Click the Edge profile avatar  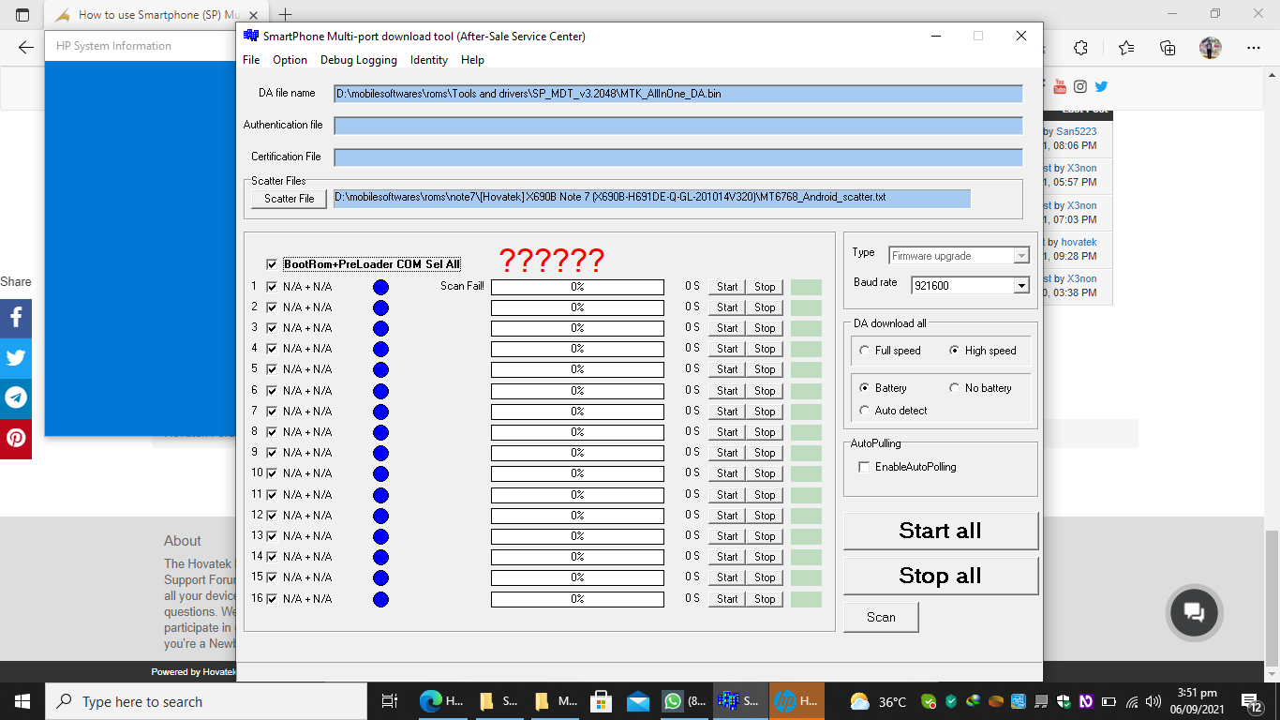pyautogui.click(x=1211, y=48)
